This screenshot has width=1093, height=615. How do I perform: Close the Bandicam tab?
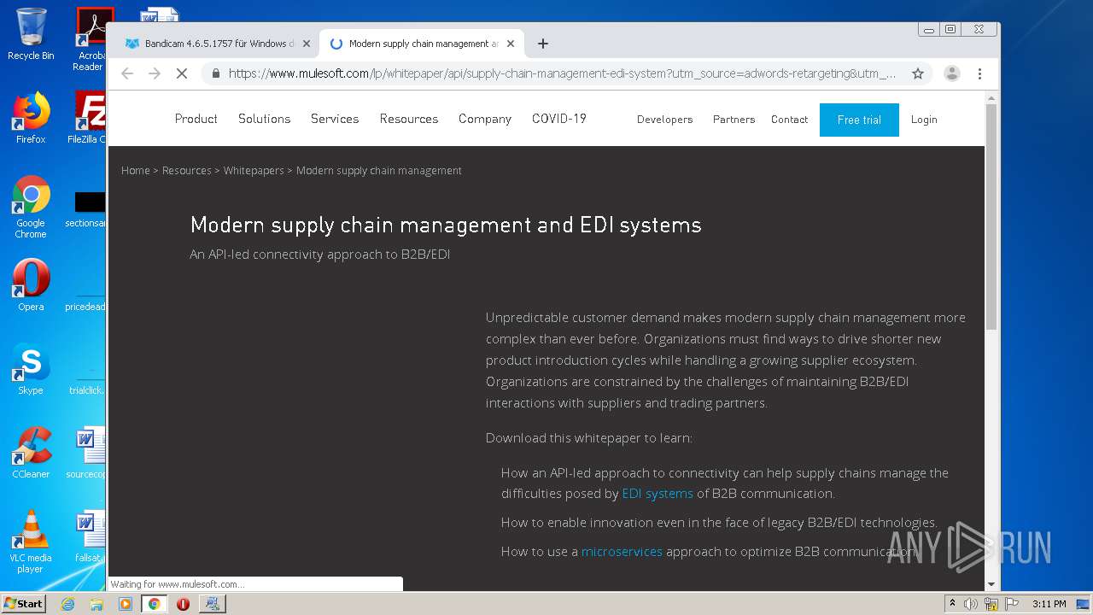coord(306,44)
